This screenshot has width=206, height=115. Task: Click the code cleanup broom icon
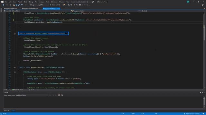click(32, 90)
